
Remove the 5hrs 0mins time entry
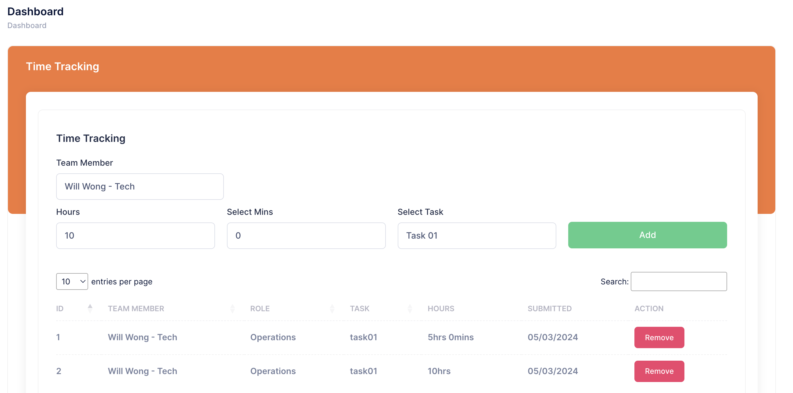click(x=659, y=337)
